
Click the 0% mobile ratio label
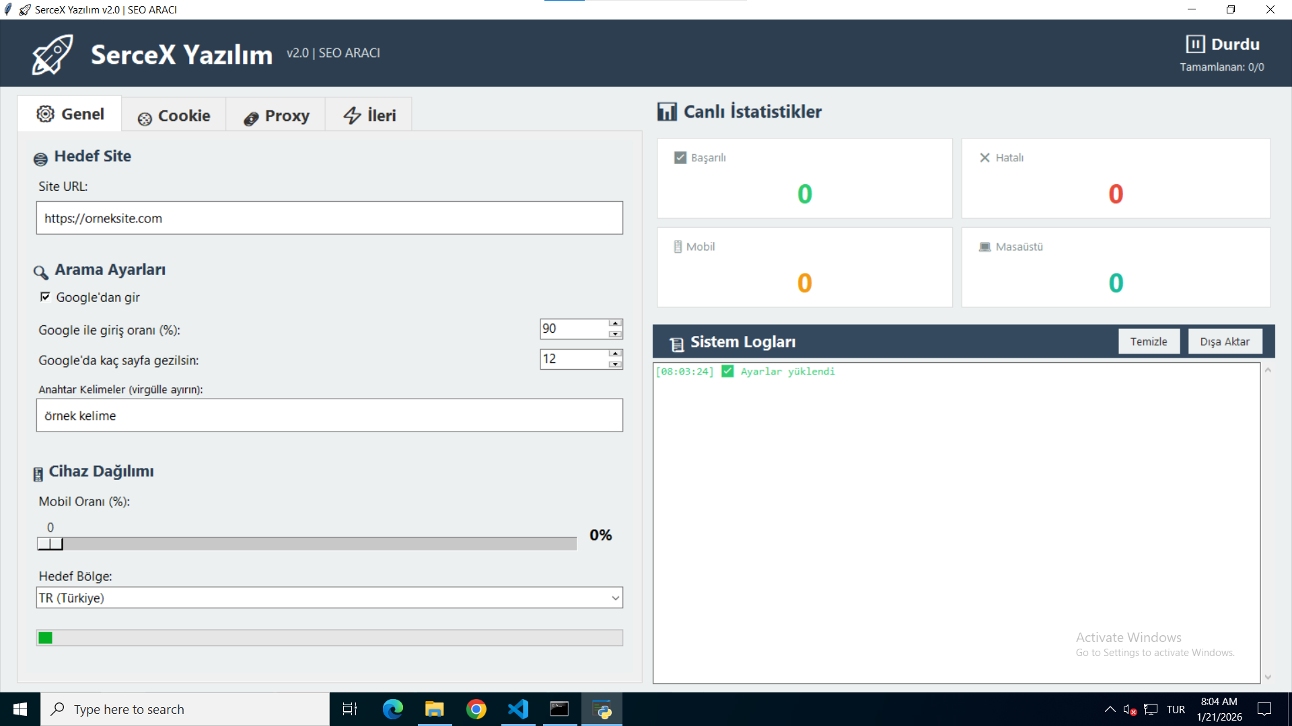[601, 535]
